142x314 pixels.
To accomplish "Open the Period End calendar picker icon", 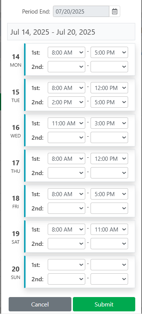I will (x=115, y=11).
